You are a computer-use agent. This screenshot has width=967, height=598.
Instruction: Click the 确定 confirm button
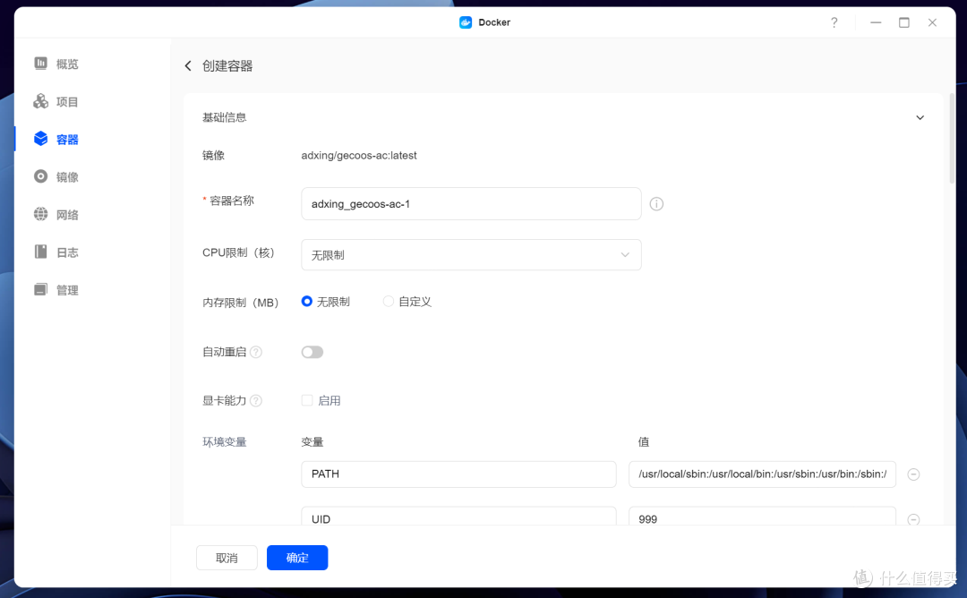point(297,558)
